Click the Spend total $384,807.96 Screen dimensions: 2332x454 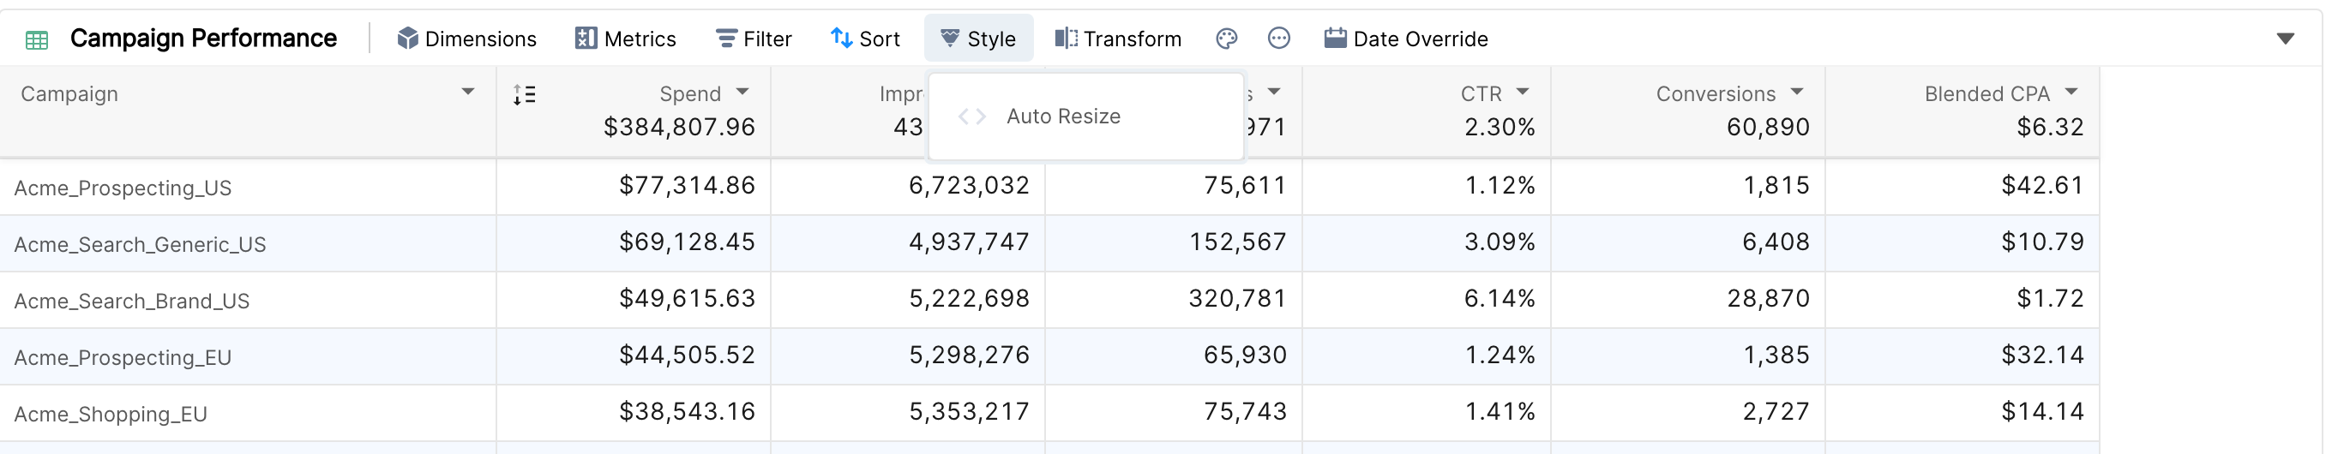point(680,128)
